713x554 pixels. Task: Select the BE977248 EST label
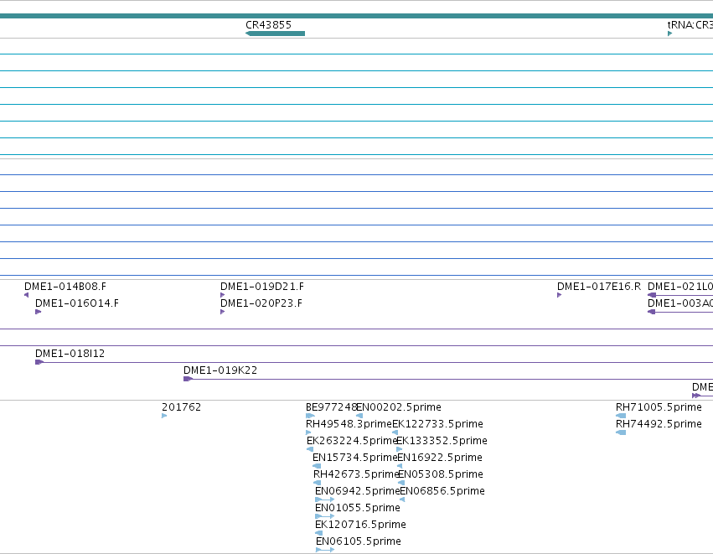pyautogui.click(x=331, y=407)
